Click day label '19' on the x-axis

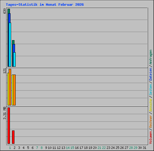(90, 148)
